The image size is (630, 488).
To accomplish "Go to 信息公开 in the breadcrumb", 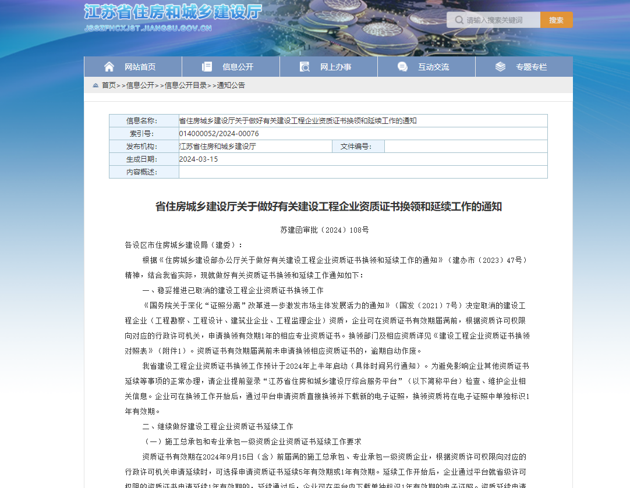I will [x=140, y=85].
